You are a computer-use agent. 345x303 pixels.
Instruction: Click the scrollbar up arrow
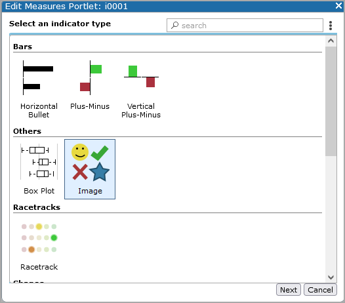pos(331,41)
